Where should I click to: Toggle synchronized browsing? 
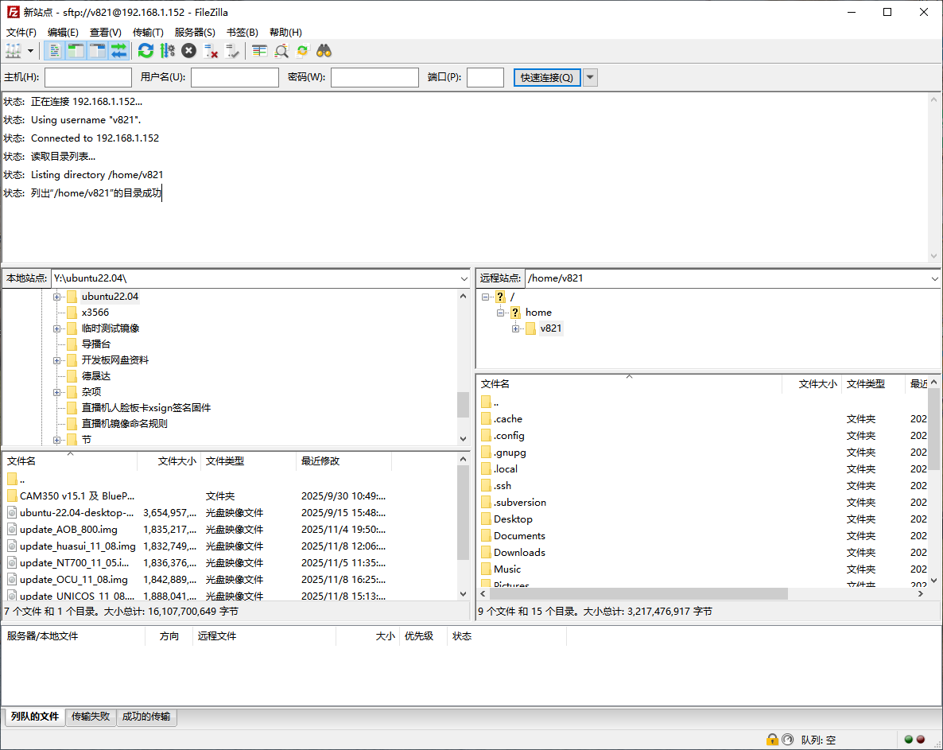pyautogui.click(x=302, y=51)
